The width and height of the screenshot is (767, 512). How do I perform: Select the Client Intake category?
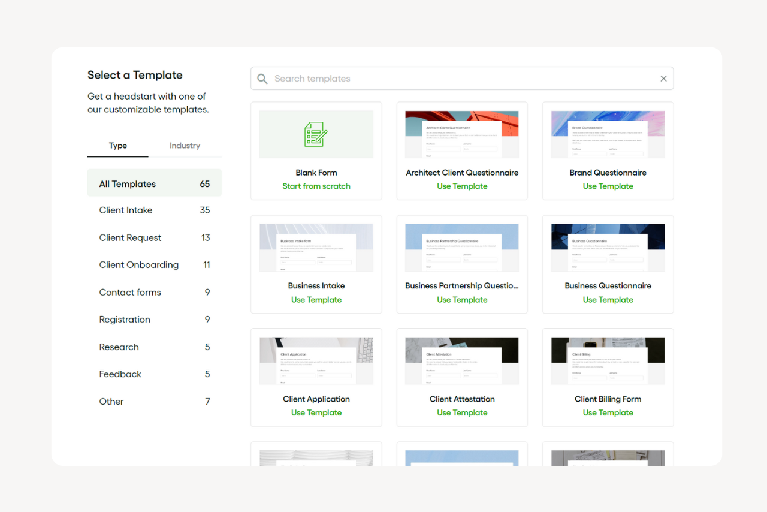click(x=155, y=210)
